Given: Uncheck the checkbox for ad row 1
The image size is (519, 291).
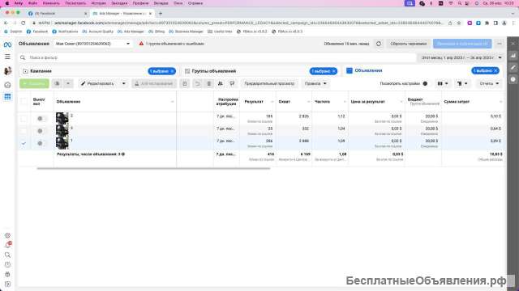Looking at the screenshot, I should click(x=24, y=144).
